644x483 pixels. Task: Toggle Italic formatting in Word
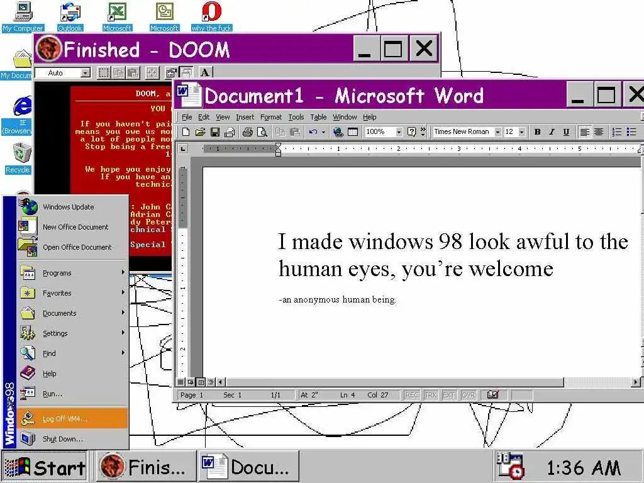click(x=552, y=132)
